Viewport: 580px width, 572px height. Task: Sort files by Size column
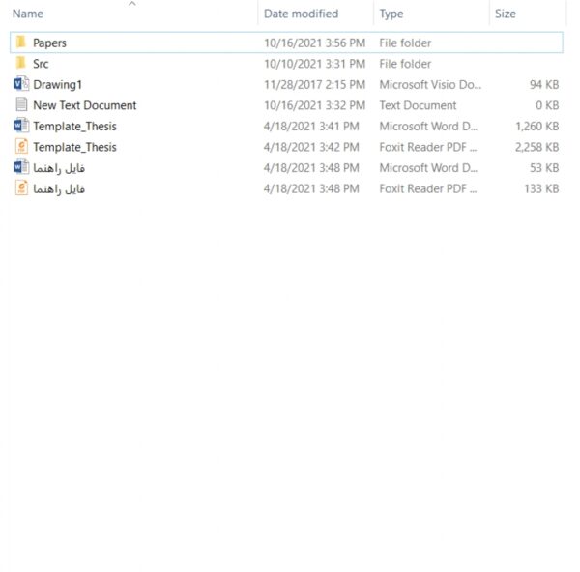pyautogui.click(x=506, y=14)
